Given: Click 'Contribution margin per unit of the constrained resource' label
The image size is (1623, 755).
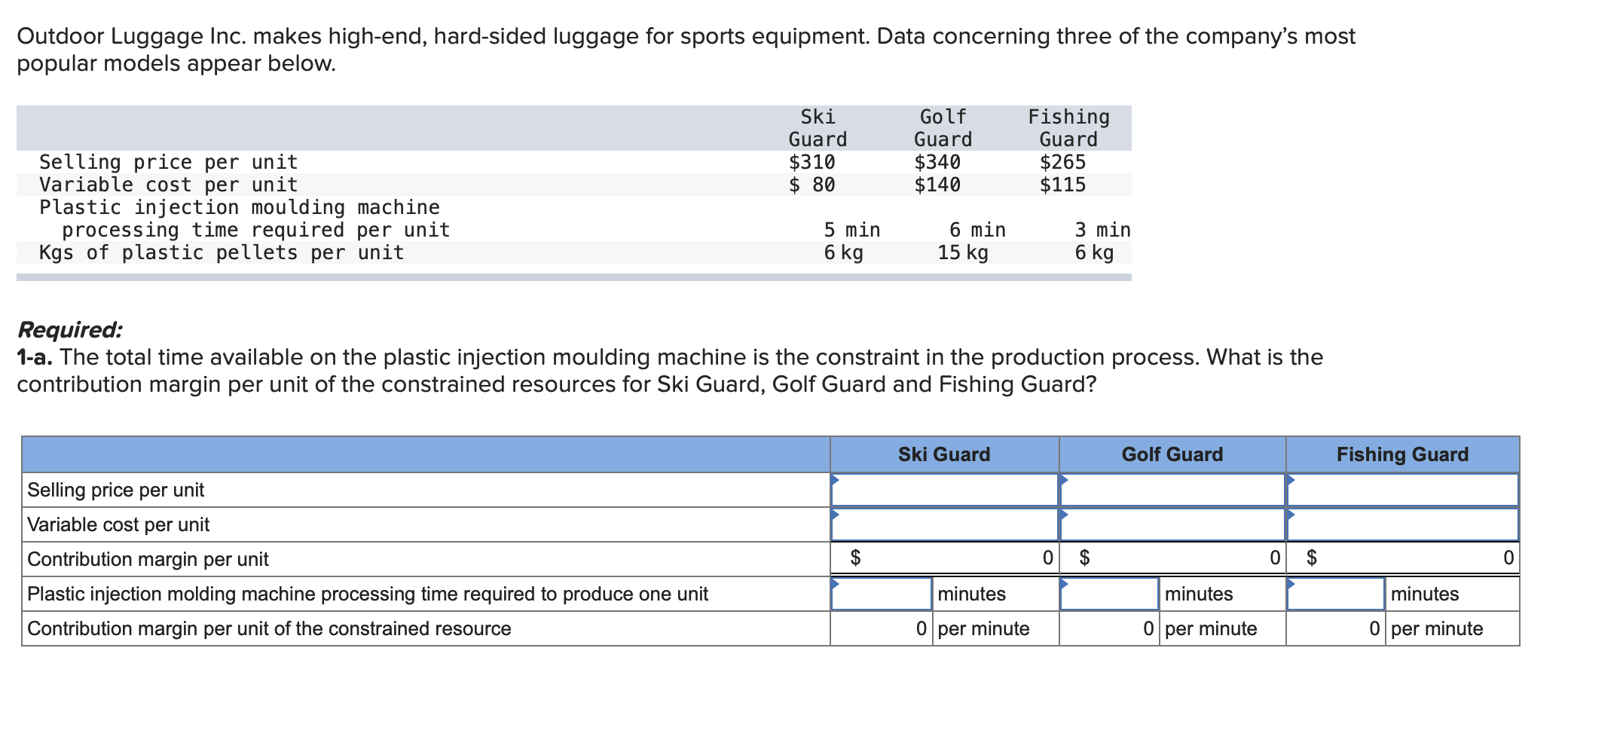Looking at the screenshot, I should (269, 629).
